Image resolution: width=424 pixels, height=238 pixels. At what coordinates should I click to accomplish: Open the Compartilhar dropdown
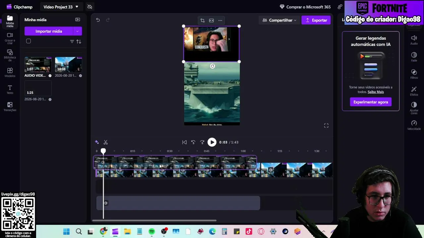pyautogui.click(x=279, y=20)
